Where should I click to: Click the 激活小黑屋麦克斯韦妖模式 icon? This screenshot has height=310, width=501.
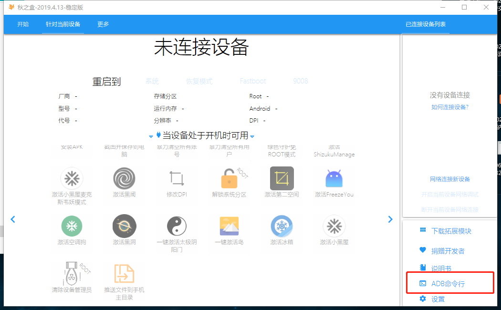click(x=72, y=179)
